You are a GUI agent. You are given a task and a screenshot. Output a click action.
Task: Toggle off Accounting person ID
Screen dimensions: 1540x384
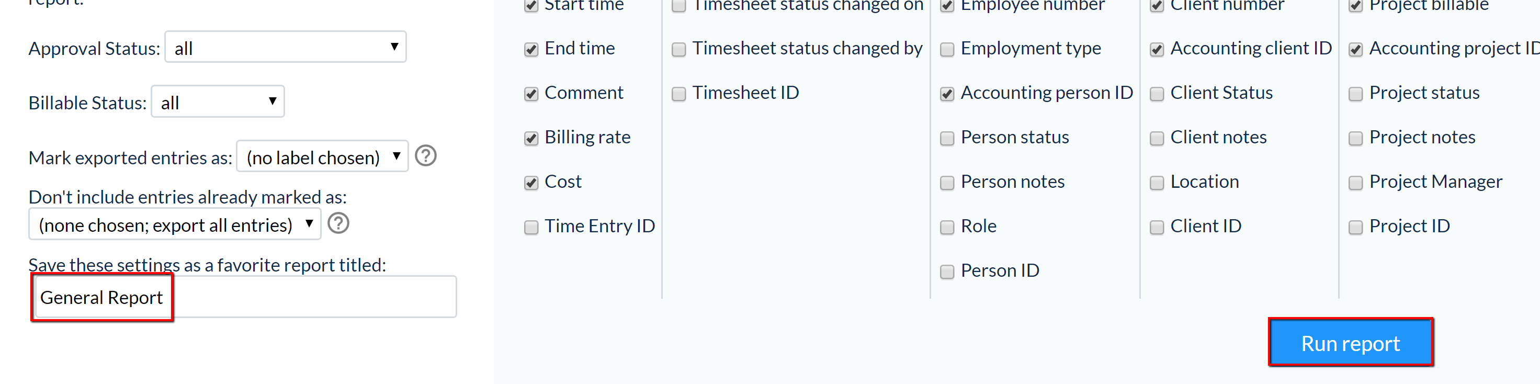[947, 94]
